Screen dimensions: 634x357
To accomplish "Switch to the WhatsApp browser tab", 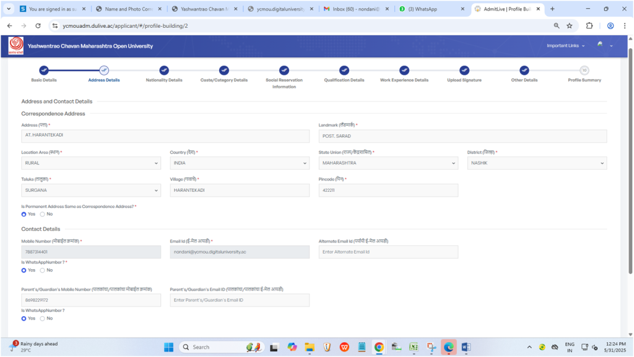I will click(430, 9).
